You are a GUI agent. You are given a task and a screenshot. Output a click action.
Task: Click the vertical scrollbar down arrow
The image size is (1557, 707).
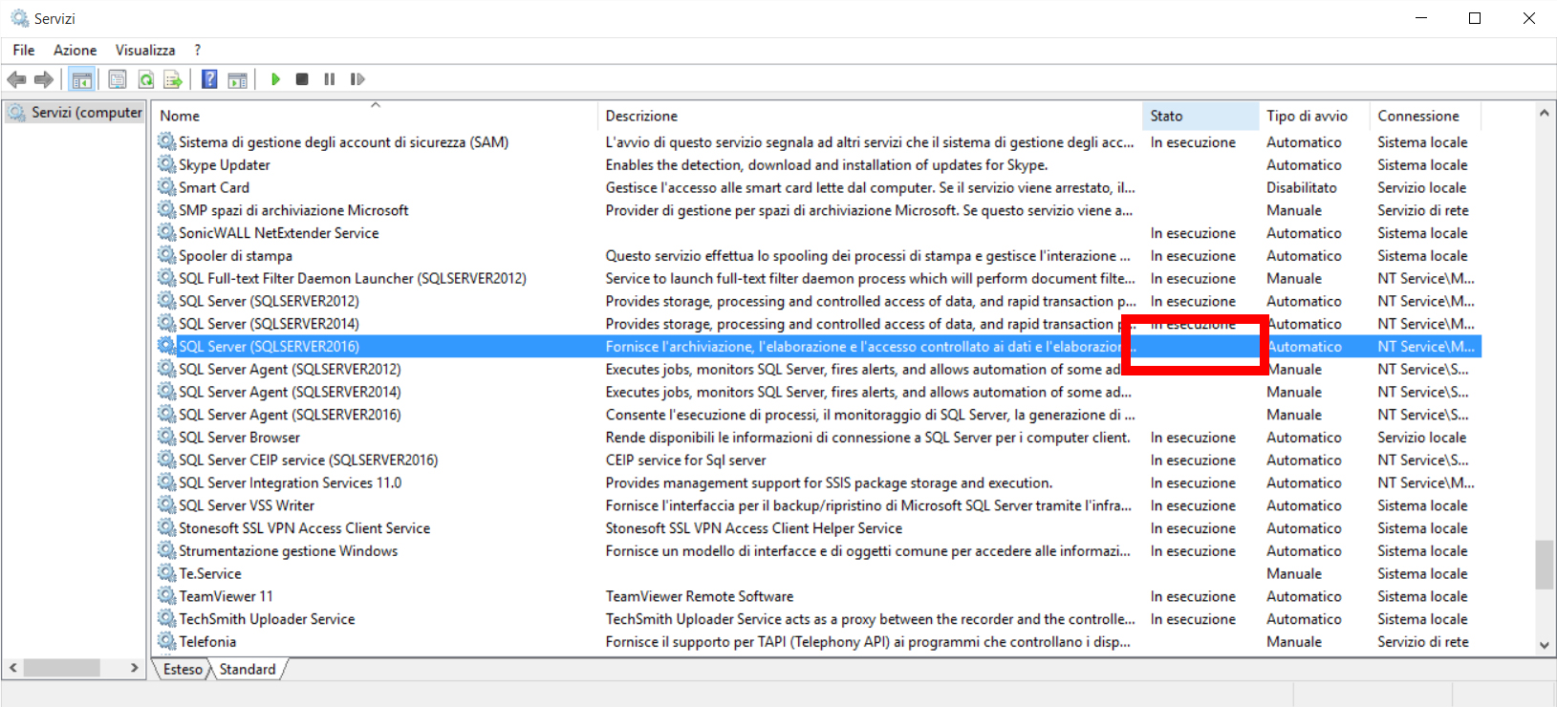click(1544, 645)
